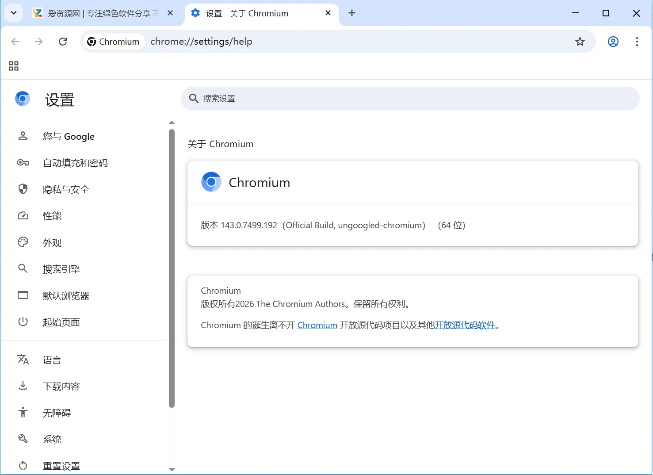Click the back navigation arrow
This screenshot has height=475, width=653.
[15, 42]
